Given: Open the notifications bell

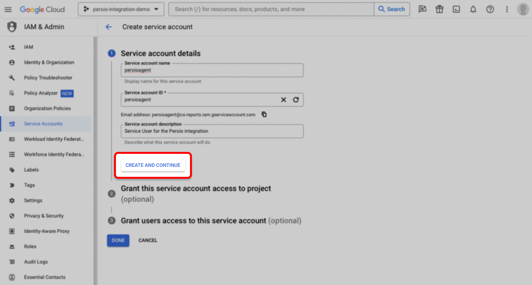Looking at the screenshot, I should tap(473, 10).
